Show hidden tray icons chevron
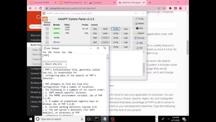This screenshot has width=216, height=122. [x=168, y=119]
